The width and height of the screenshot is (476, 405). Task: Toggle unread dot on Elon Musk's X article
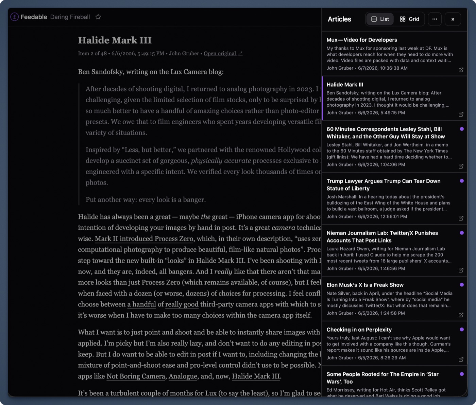click(x=462, y=285)
